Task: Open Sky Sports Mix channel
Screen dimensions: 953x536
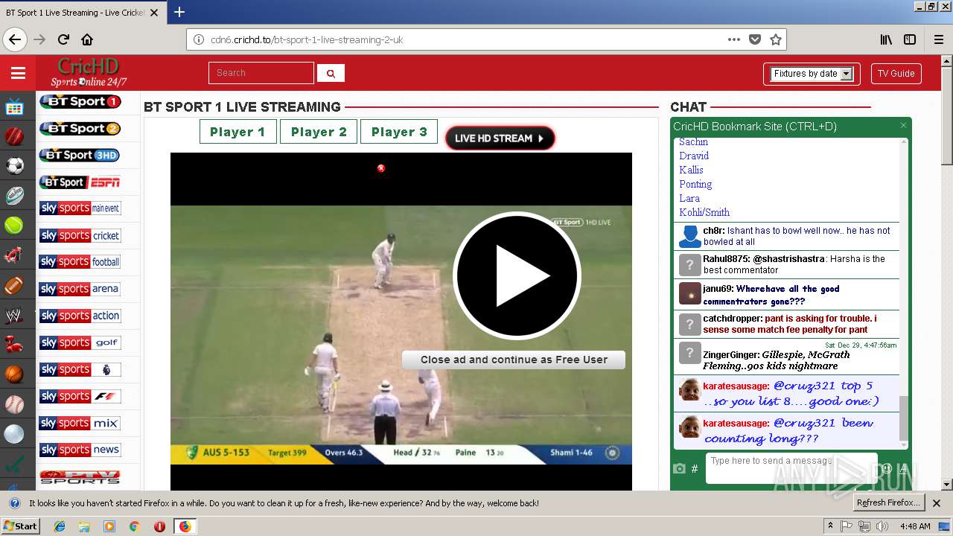Action: point(80,423)
